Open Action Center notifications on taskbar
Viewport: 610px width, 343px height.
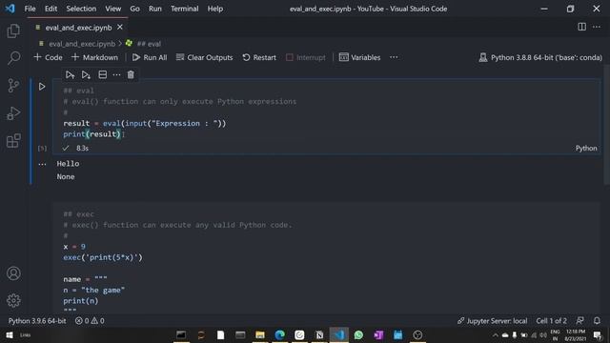tap(598, 334)
